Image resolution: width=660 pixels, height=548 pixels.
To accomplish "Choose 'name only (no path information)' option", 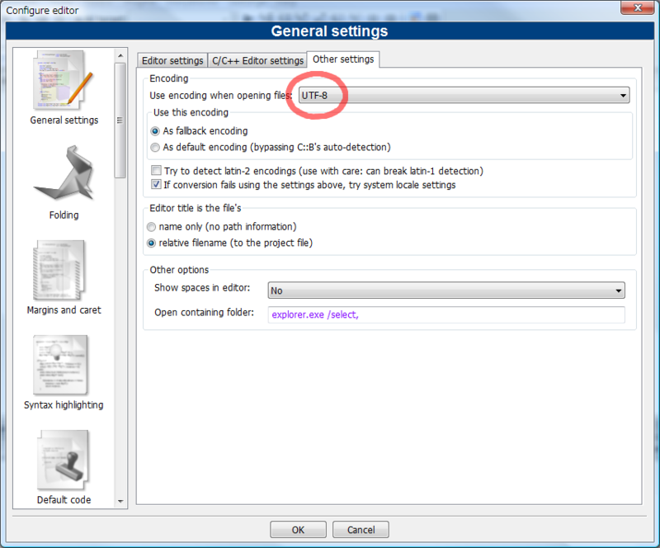I will 151,227.
